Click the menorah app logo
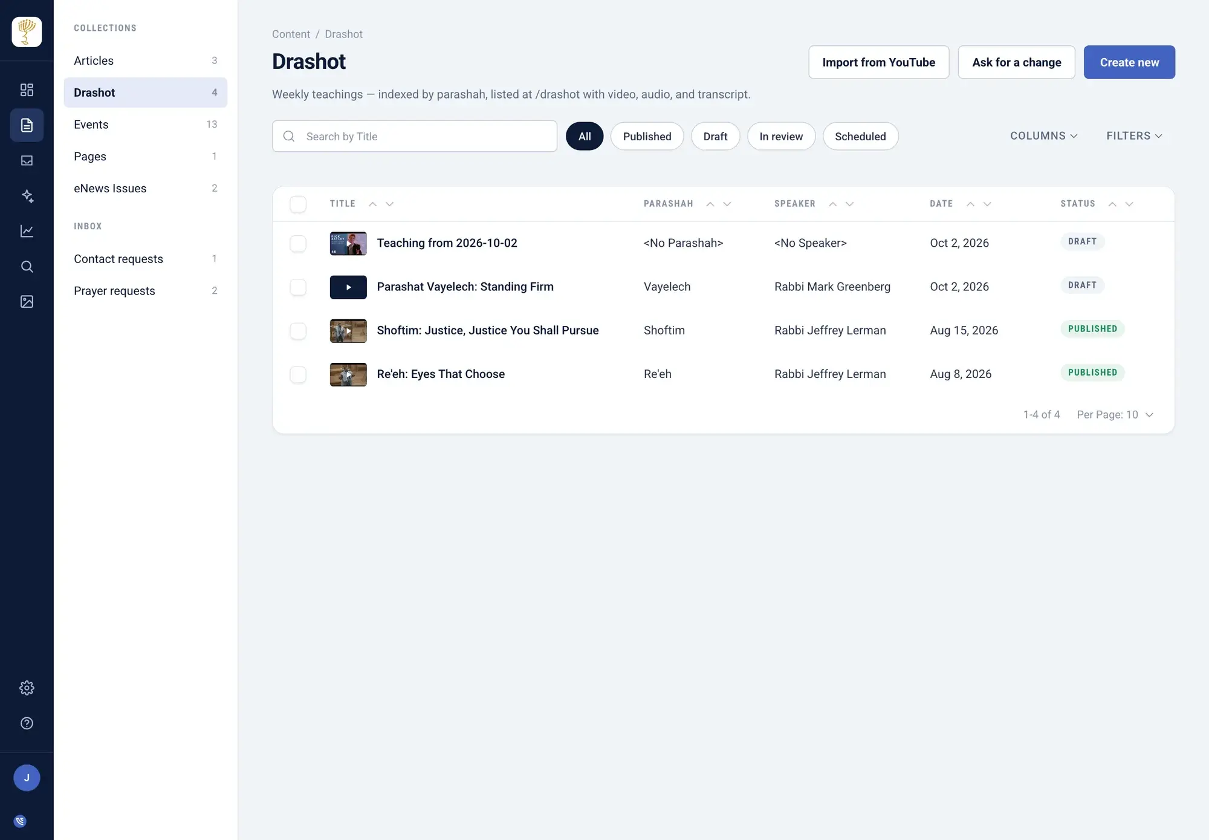Viewport: 1209px width, 840px height. (x=27, y=31)
